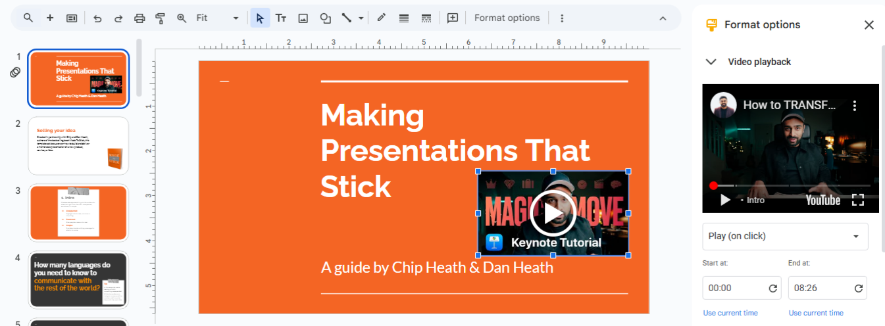Screen dimensions: 885x326
Task: Open the shape tool icon
Action: pos(325,18)
